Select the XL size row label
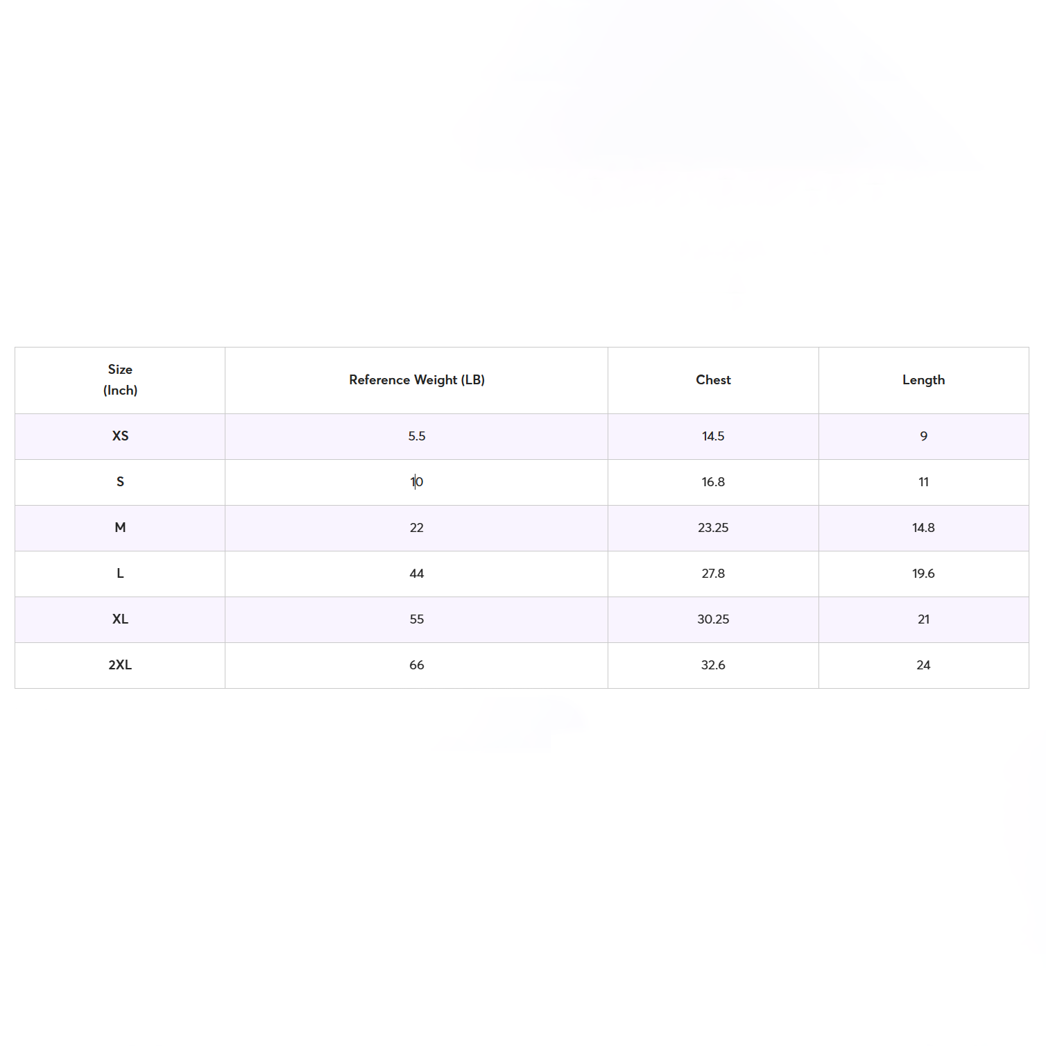Image resolution: width=1046 pixels, height=1046 pixels. [x=120, y=619]
